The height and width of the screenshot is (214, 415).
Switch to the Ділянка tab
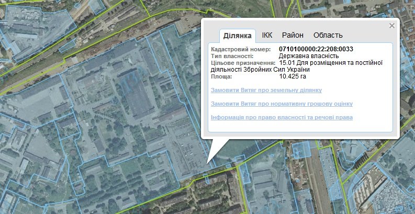pyautogui.click(x=238, y=36)
